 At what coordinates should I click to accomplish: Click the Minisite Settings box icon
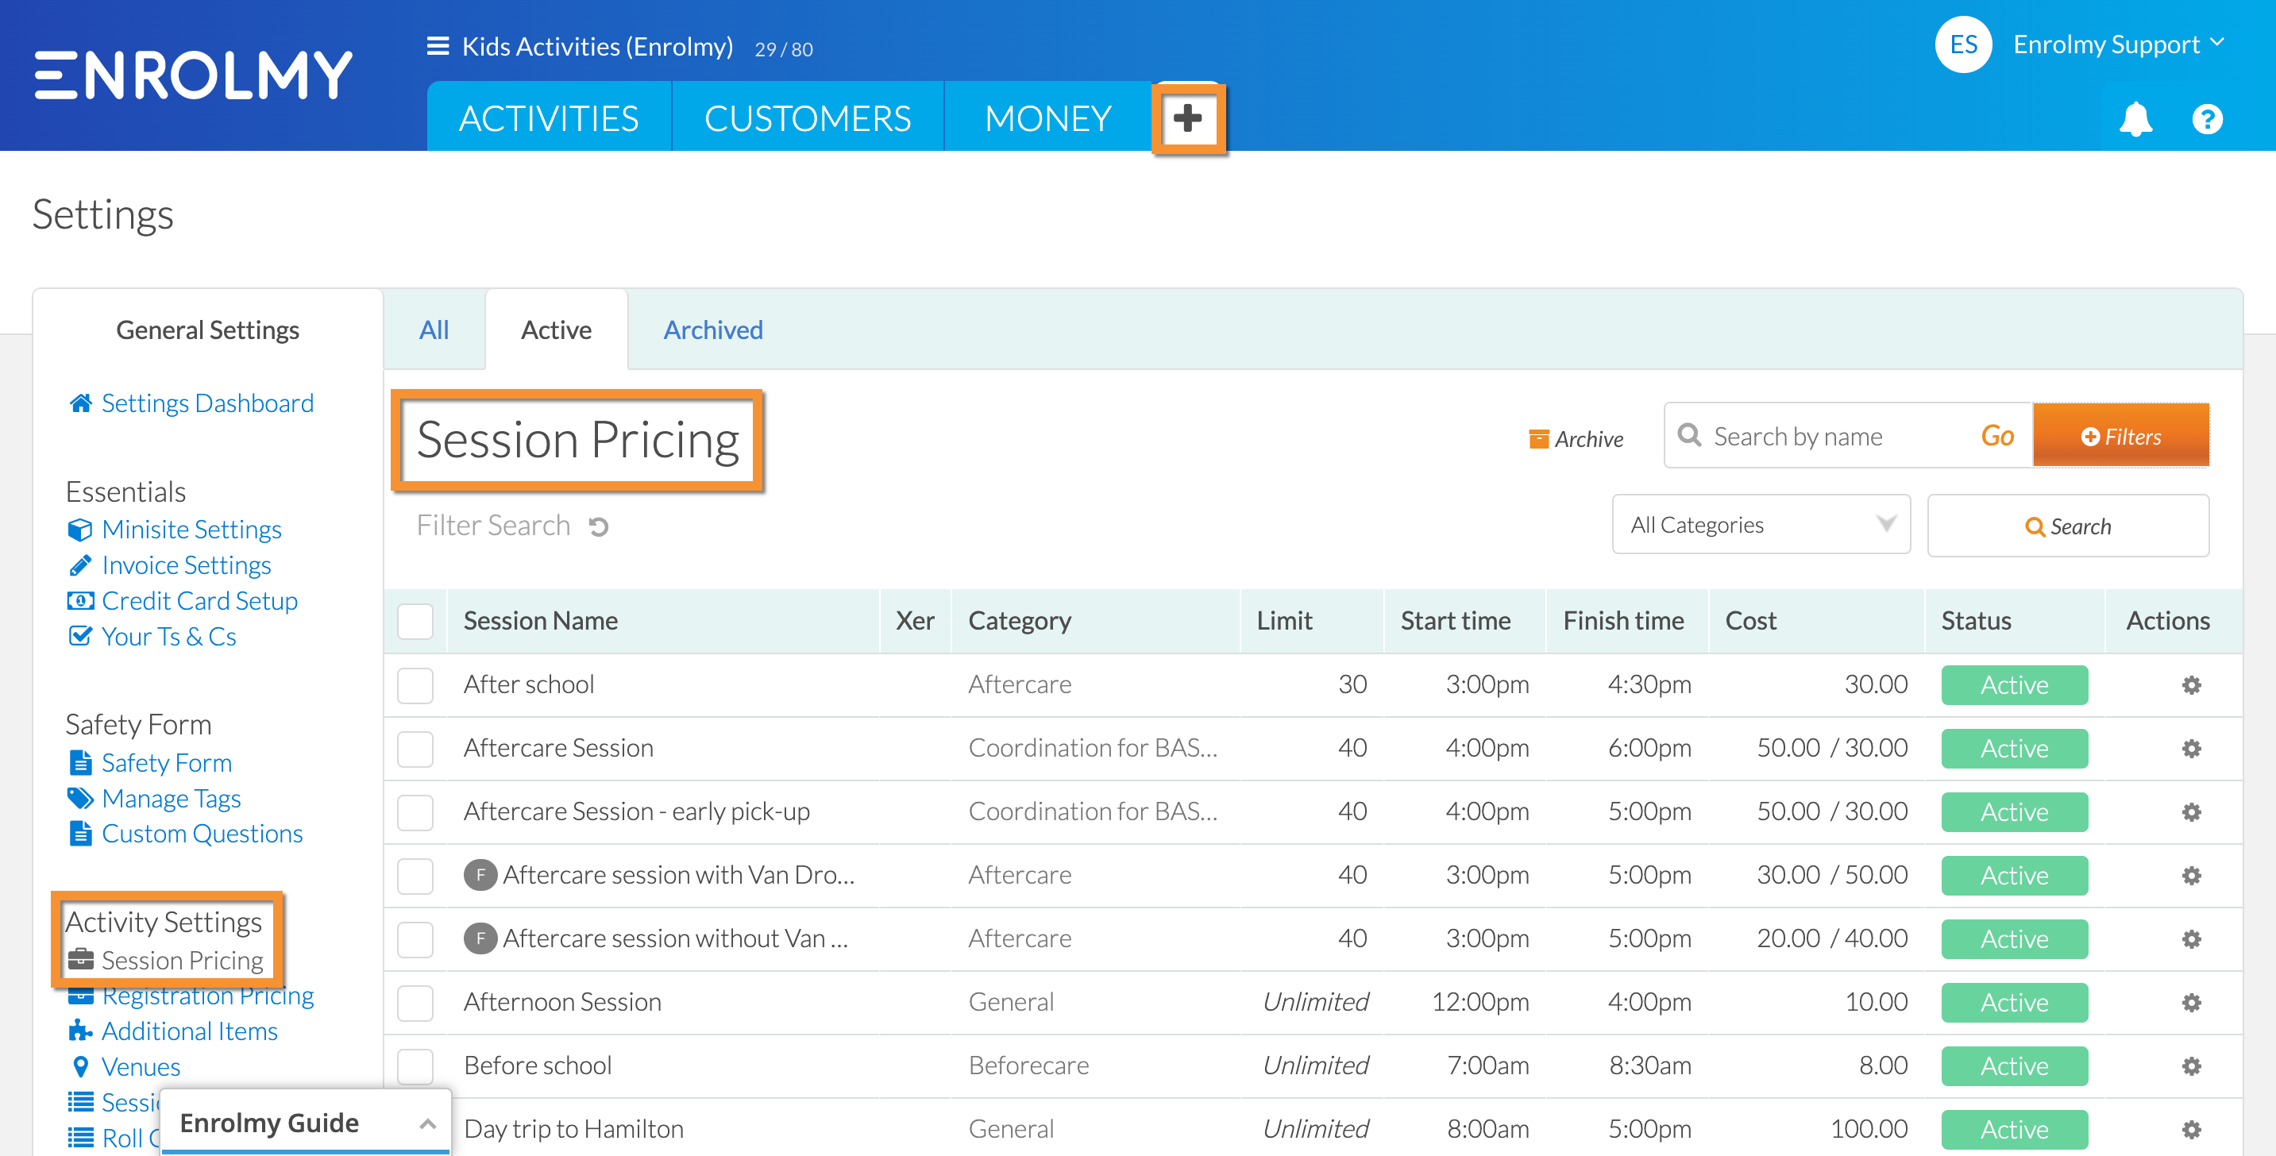79,530
